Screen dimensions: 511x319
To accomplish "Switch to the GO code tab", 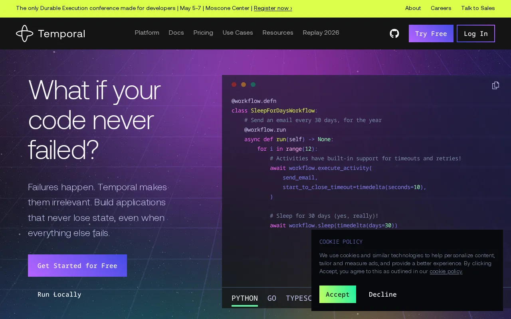I will pyautogui.click(x=272, y=298).
